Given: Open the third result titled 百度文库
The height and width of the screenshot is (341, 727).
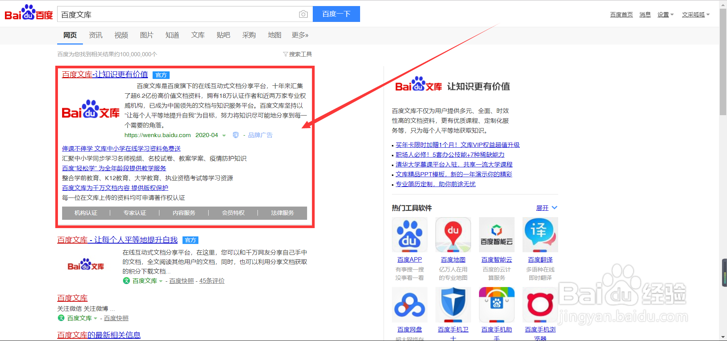Looking at the screenshot, I should click(72, 298).
